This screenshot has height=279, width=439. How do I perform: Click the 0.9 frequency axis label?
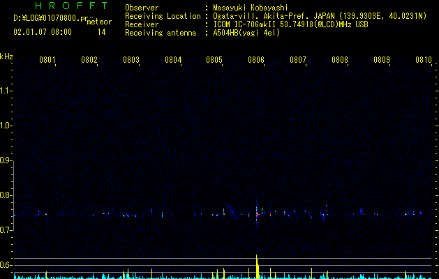coord(6,160)
